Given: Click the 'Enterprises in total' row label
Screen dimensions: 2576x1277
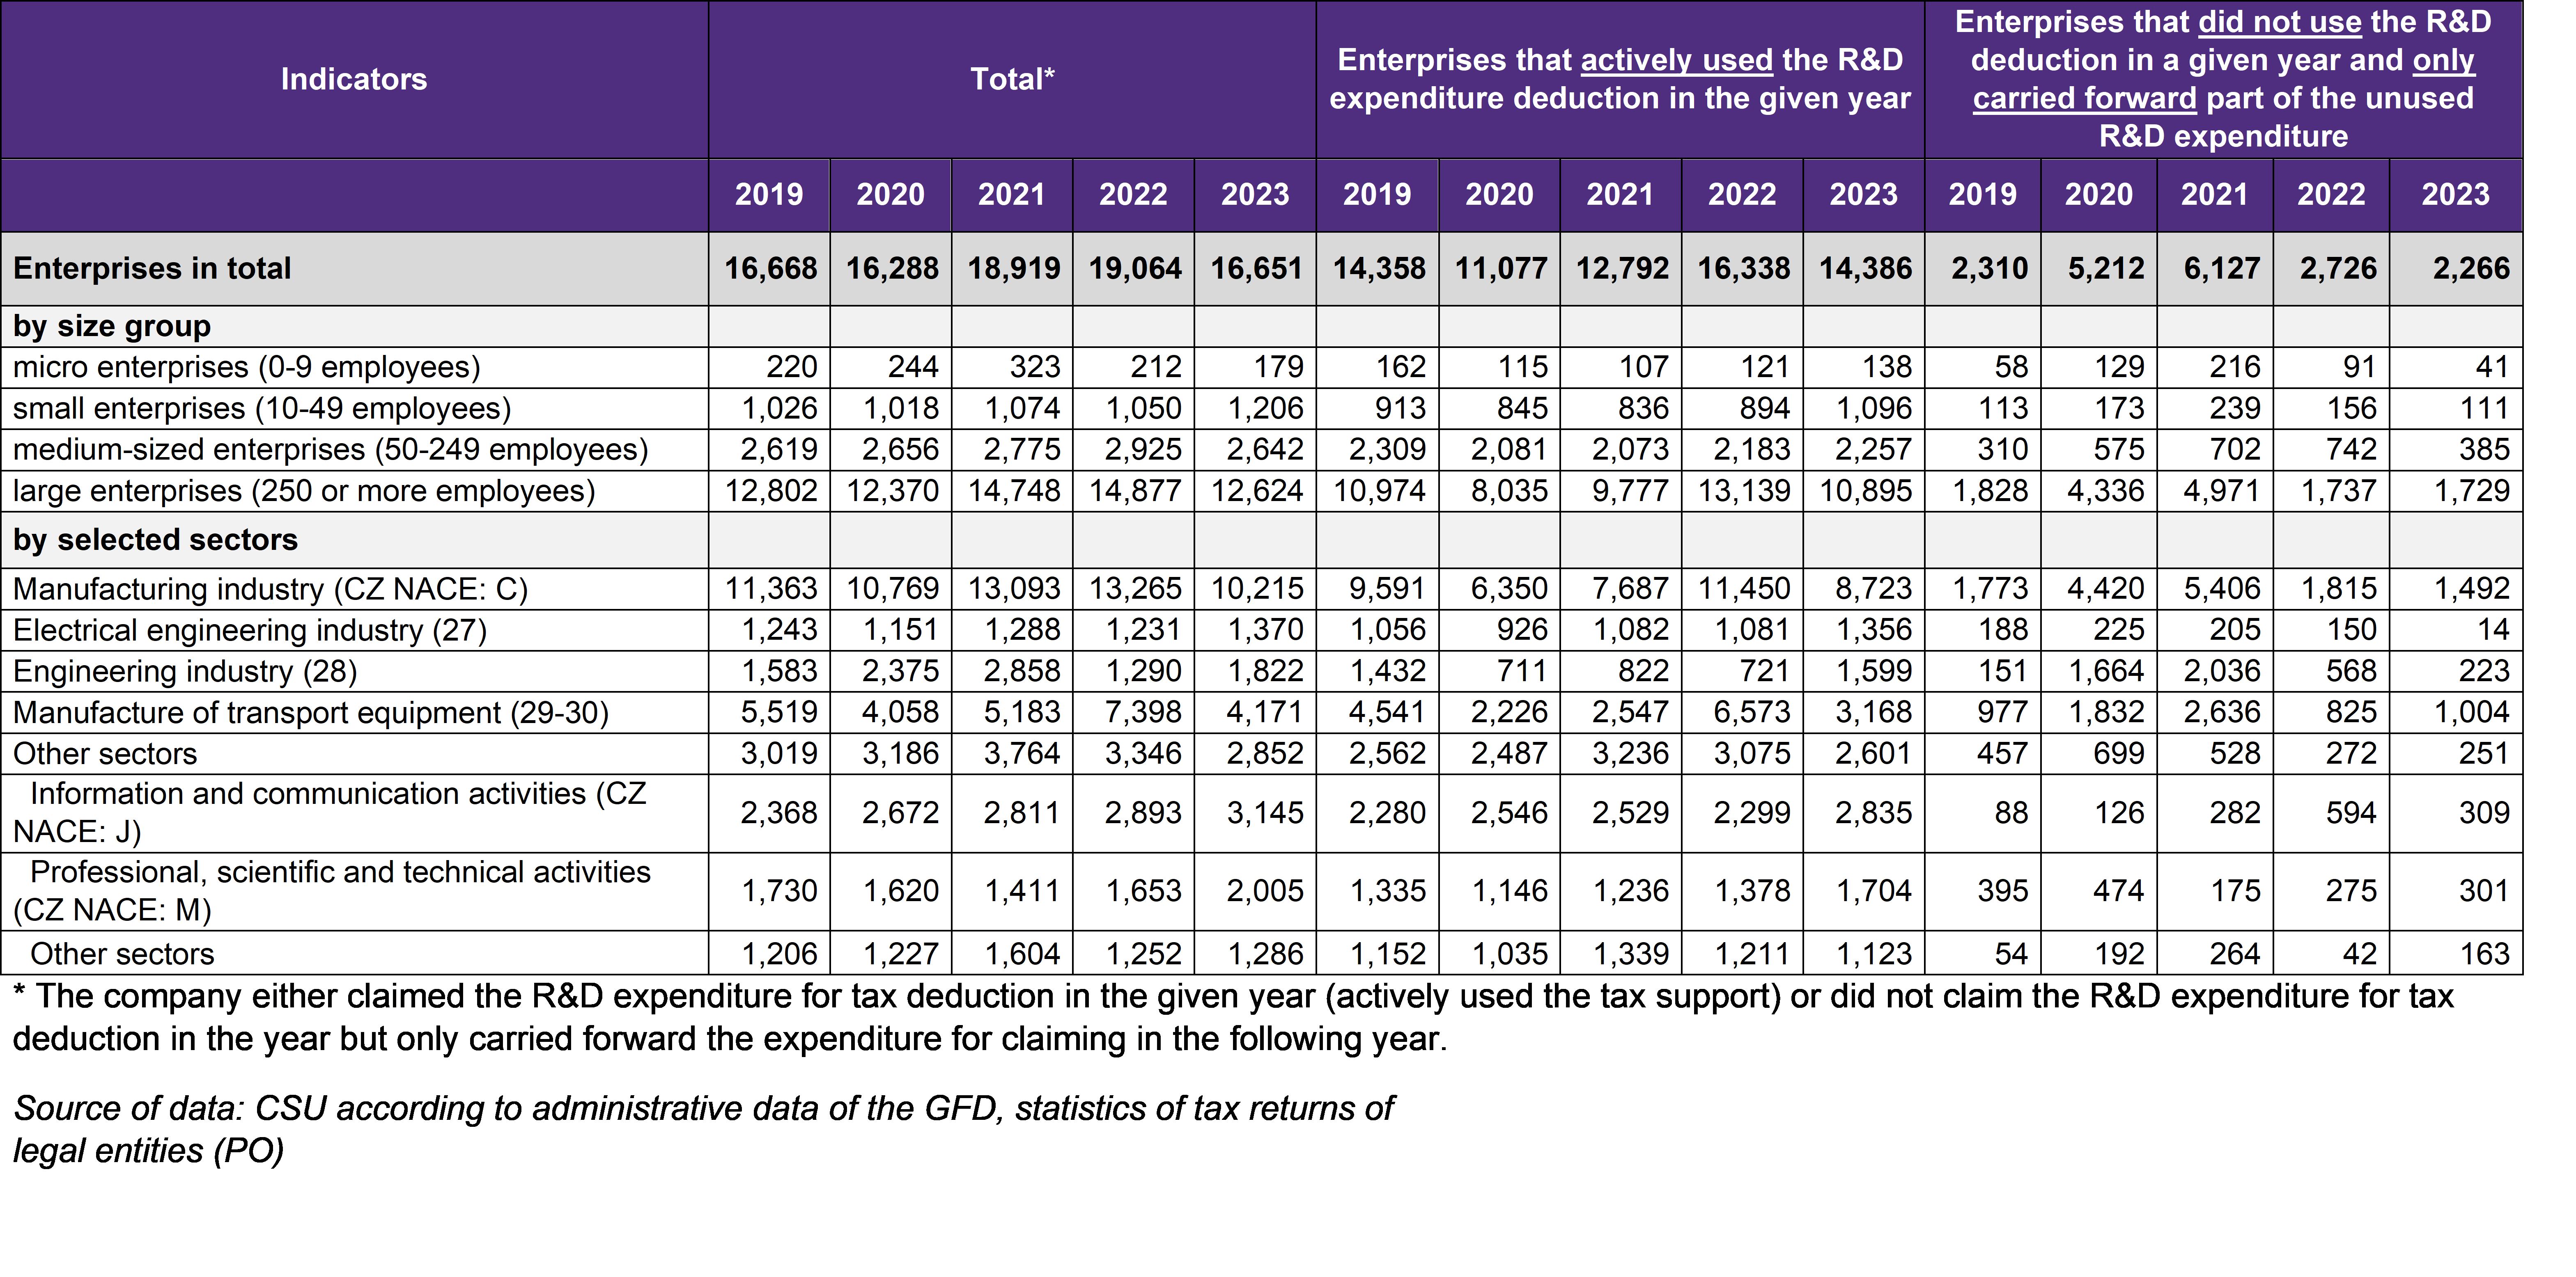Looking at the screenshot, I should click(152, 268).
